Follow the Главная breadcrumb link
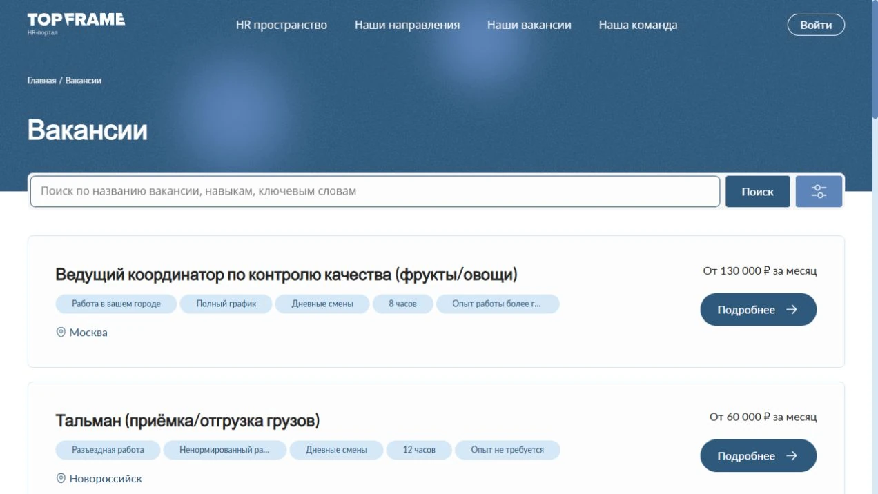Viewport: 878px width, 494px height. (41, 81)
